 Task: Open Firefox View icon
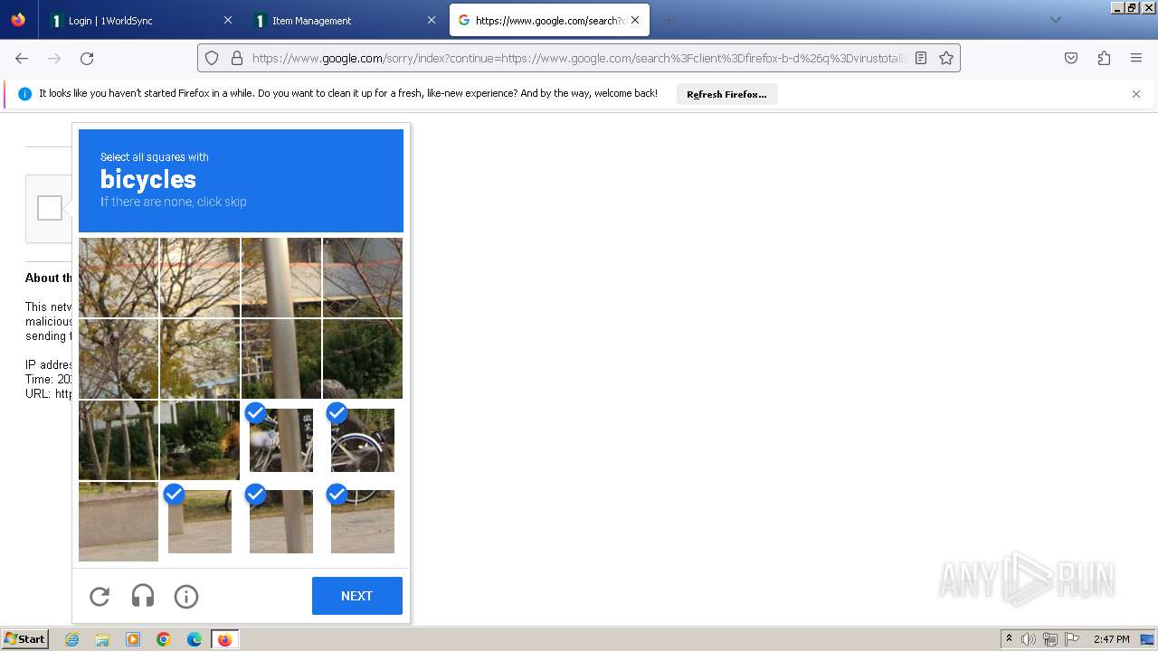18,20
